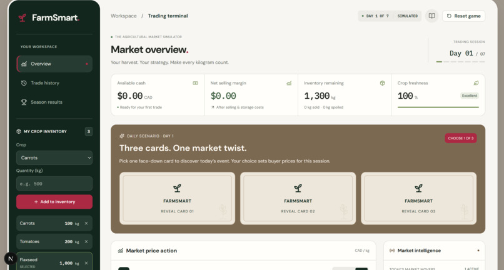The width and height of the screenshot is (504, 270).
Task: Click the Inventory remaining cube icon
Action: pyautogui.click(x=382, y=83)
